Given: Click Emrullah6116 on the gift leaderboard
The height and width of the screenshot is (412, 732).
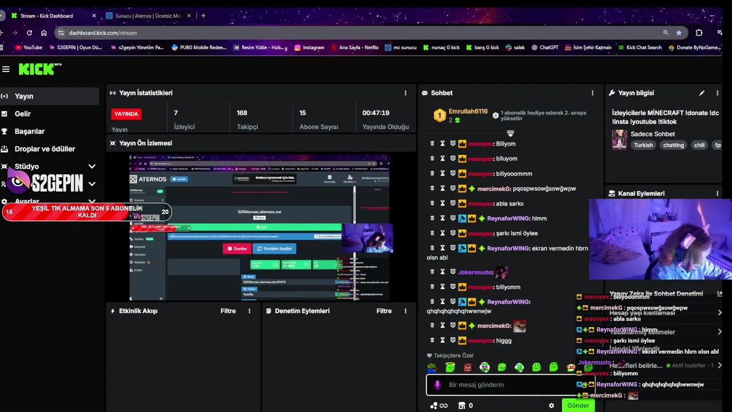Looking at the screenshot, I should pos(468,112).
